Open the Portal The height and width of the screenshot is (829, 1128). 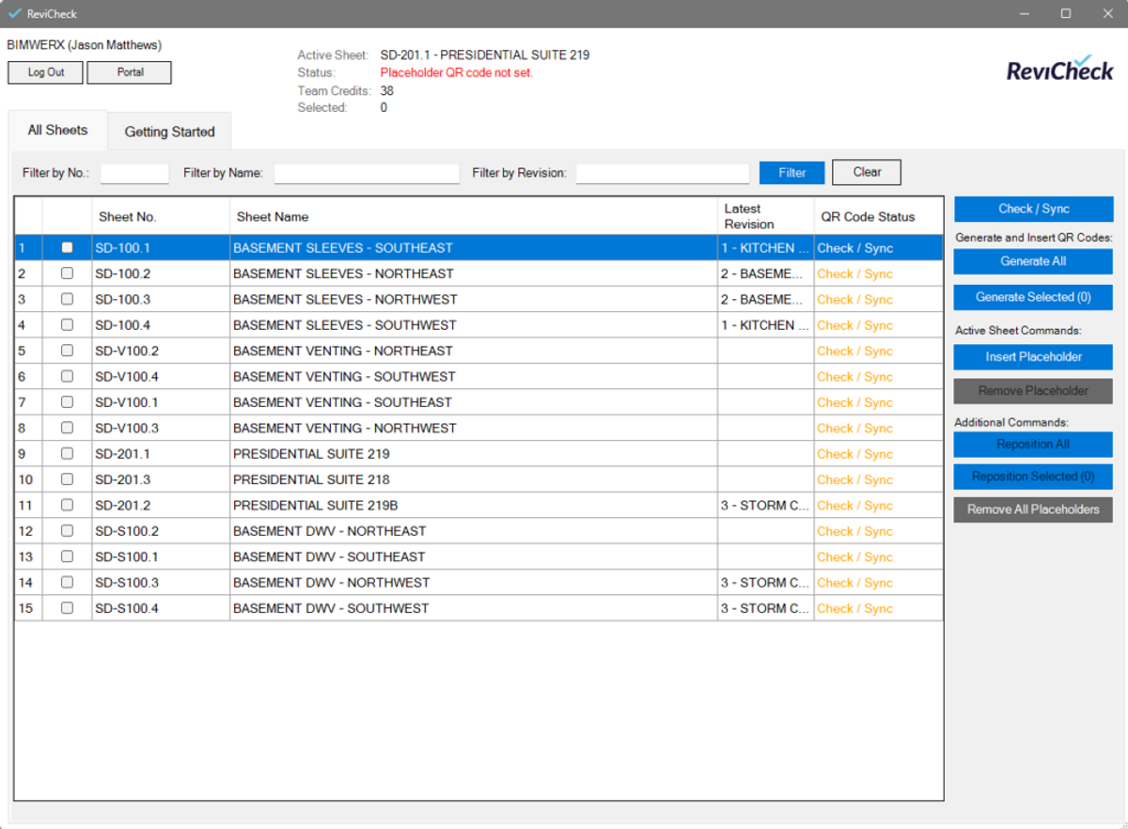(x=129, y=72)
